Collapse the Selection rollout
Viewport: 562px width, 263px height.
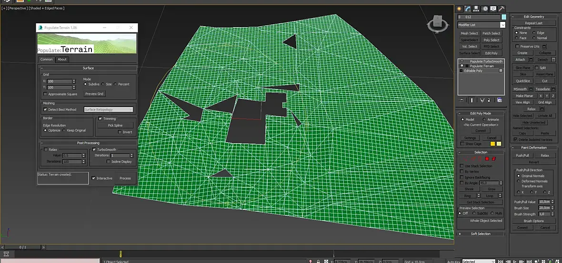tap(481, 152)
